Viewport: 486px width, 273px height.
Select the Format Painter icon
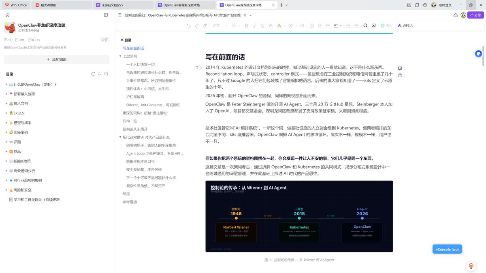(x=205, y=25)
